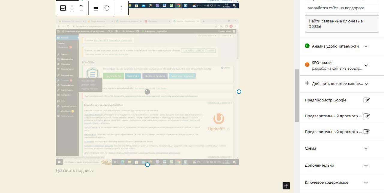Image resolution: width=384 pixels, height=193 pixels.
Task: Apply duotone filter via dotted circle icon
Action: [x=107, y=8]
